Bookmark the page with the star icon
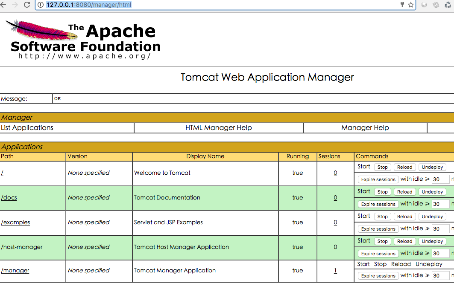The height and width of the screenshot is (286, 454). (411, 5)
